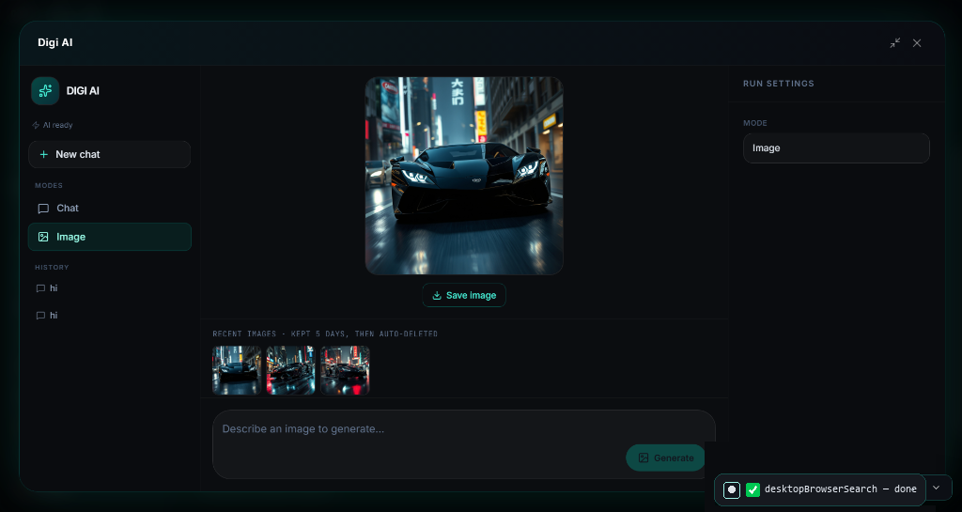Screen dimensions: 962x512
Task: Click the 'Recent images · kept 5 days' label
Action: pyautogui.click(x=325, y=334)
